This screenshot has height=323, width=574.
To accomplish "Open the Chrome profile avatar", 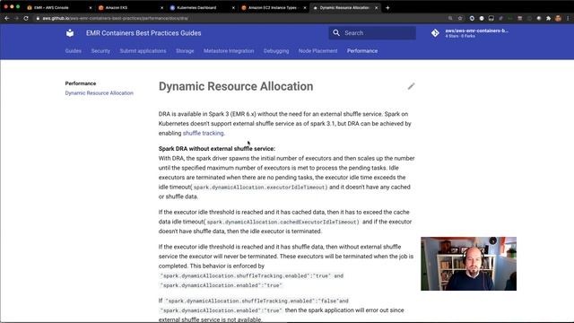I will (x=558, y=18).
